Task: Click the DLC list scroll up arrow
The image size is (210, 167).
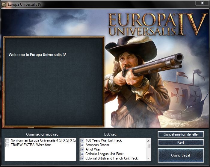Action: click(x=148, y=141)
